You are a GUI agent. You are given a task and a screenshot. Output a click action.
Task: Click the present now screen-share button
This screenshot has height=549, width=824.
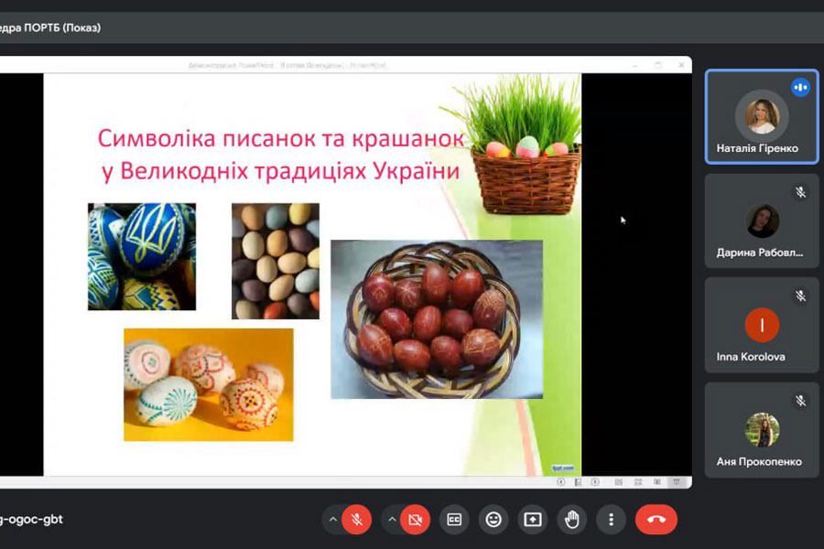(x=532, y=520)
